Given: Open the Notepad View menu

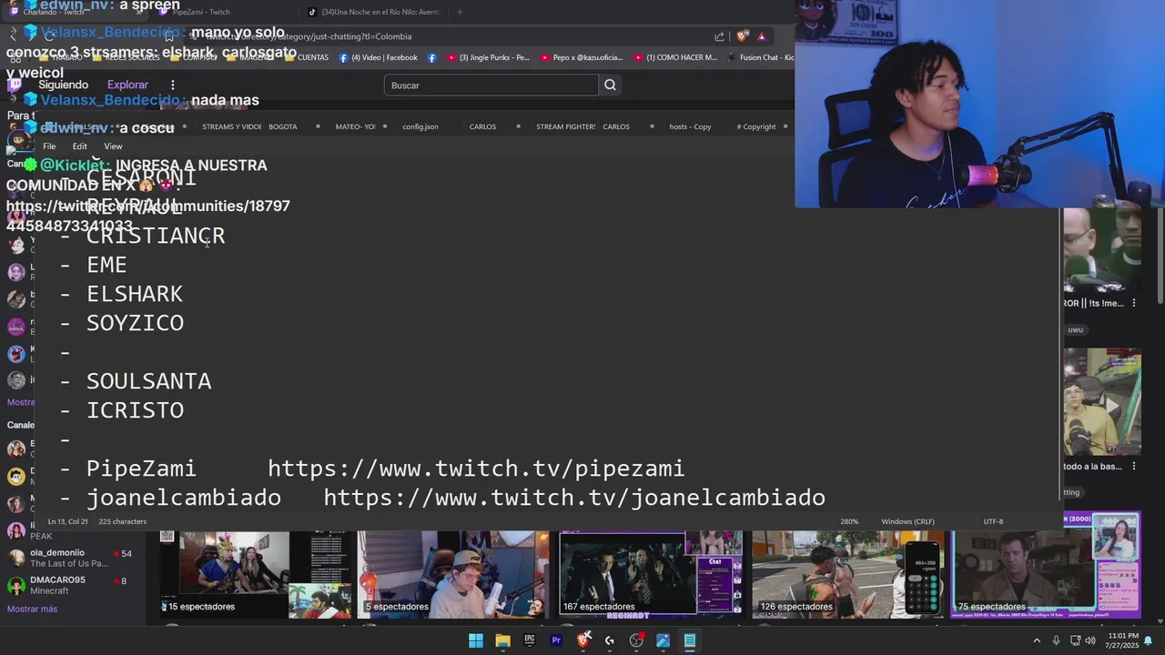Looking at the screenshot, I should coord(113,146).
